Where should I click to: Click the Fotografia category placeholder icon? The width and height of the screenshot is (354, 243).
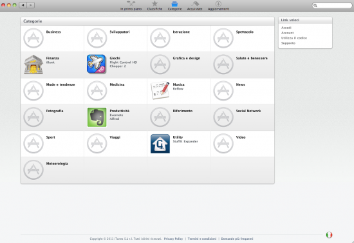[33, 117]
